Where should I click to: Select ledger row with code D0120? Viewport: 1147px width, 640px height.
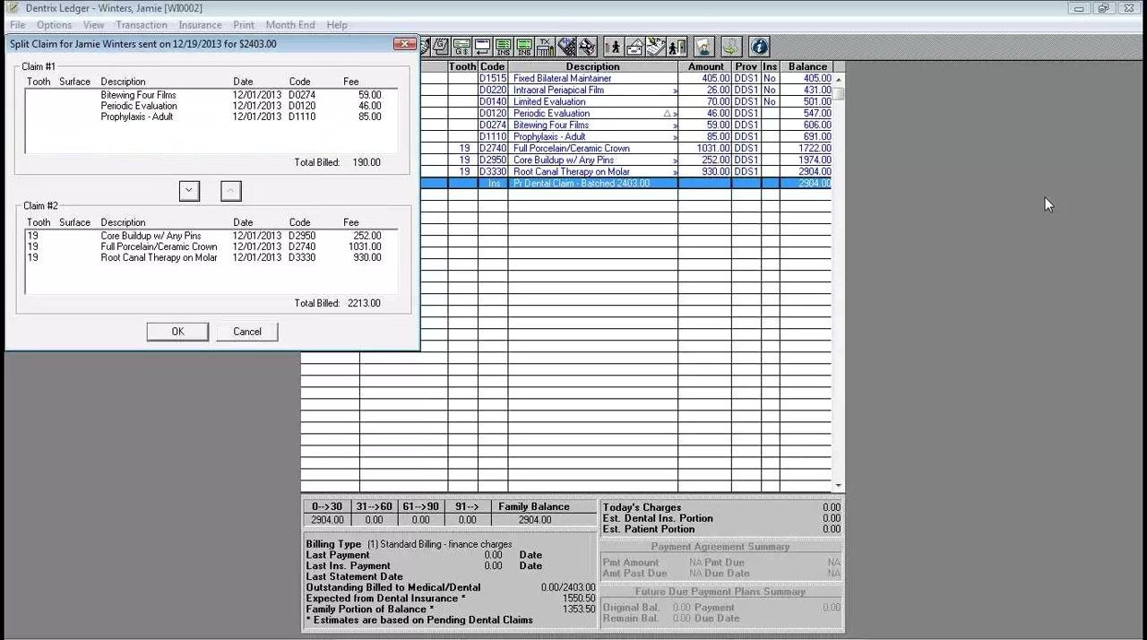click(x=625, y=114)
